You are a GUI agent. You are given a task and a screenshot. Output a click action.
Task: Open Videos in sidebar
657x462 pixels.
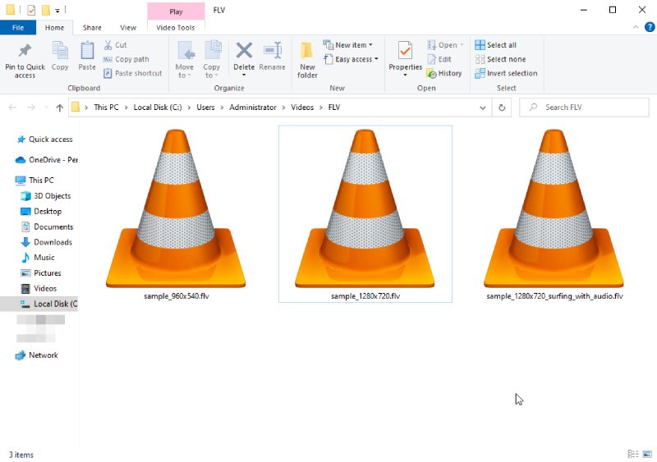(39, 288)
